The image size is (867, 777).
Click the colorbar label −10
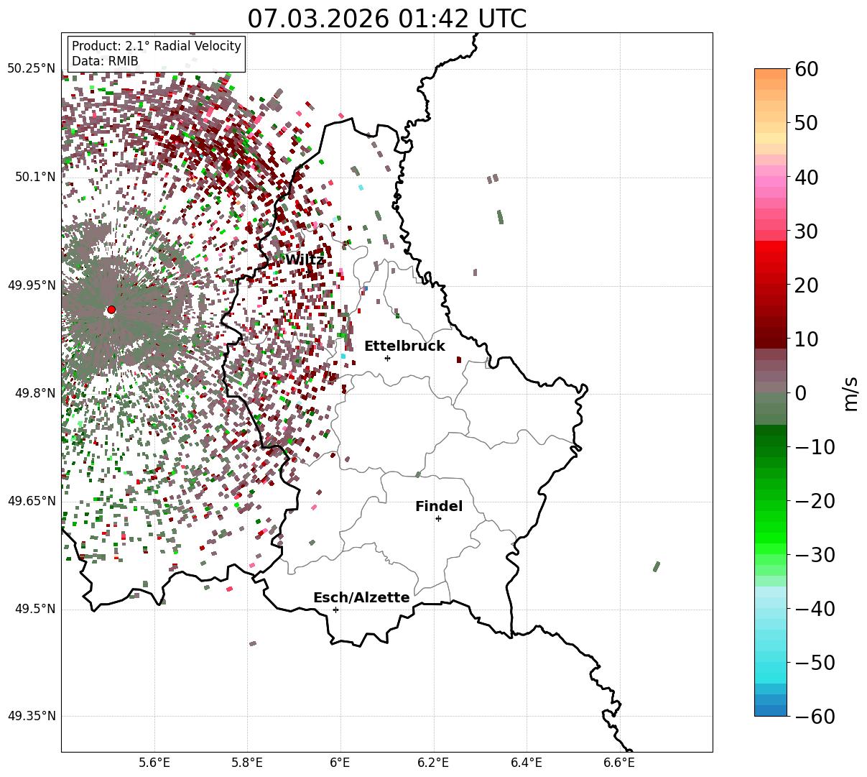815,447
